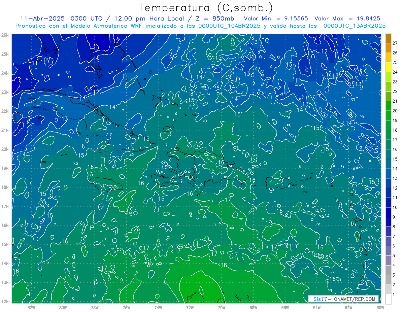Image resolution: width=404 pixels, height=312 pixels.
Task: Click the longitude label '66W'
Action: 285,307
